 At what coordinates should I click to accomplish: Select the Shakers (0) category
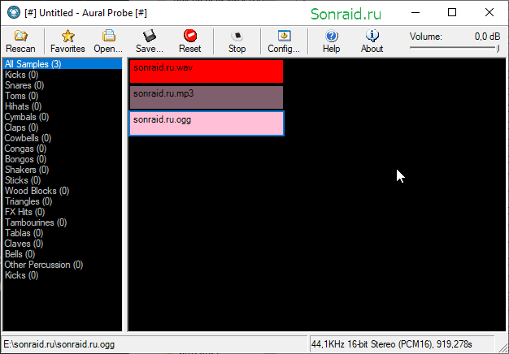pyautogui.click(x=63, y=170)
